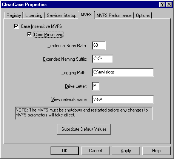The image size is (174, 159).
Task: Close the ClearCase Properties dialog
Action: (169, 5)
